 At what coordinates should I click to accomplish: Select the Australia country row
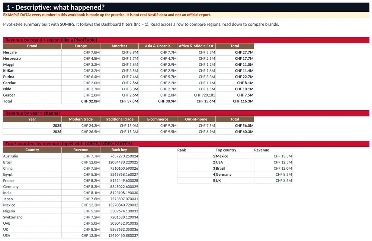click(x=32, y=156)
